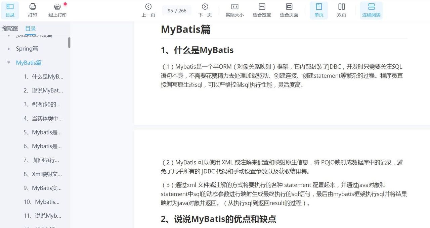Click the 适合页面 fit page icon
The image size is (430, 228).
(x=289, y=10)
